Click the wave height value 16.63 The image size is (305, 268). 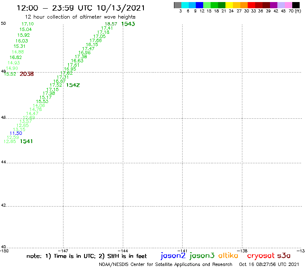77,61
